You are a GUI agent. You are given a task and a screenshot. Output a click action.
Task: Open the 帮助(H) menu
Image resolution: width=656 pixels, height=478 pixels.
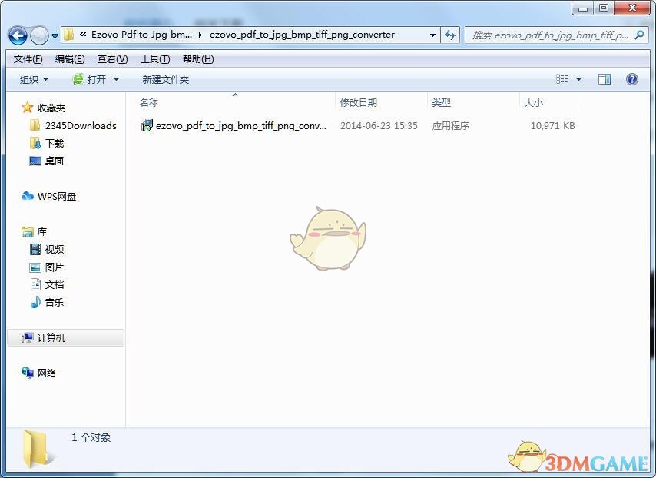coord(198,59)
